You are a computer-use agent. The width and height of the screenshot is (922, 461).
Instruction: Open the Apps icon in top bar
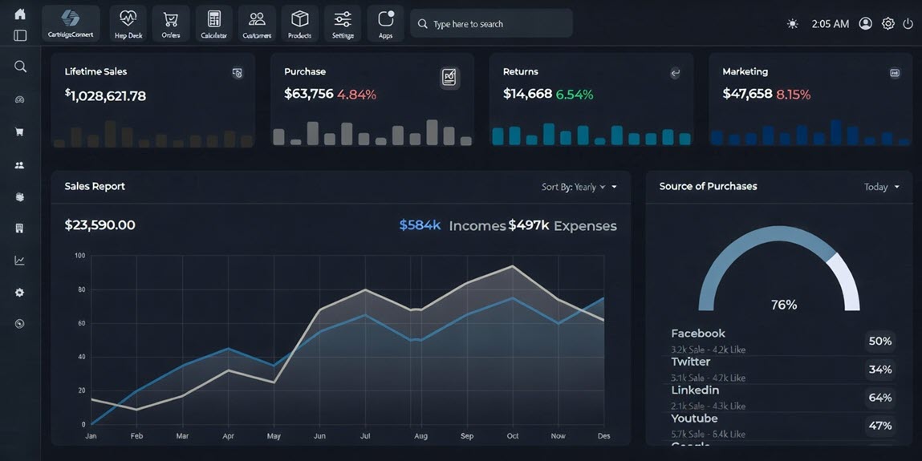385,23
